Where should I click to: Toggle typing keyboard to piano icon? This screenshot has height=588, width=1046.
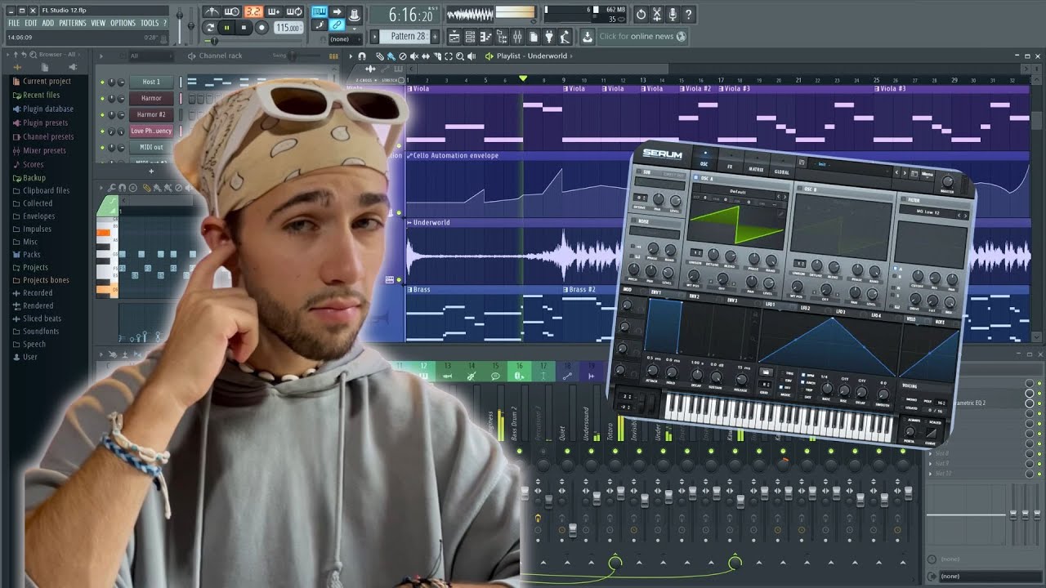(319, 12)
